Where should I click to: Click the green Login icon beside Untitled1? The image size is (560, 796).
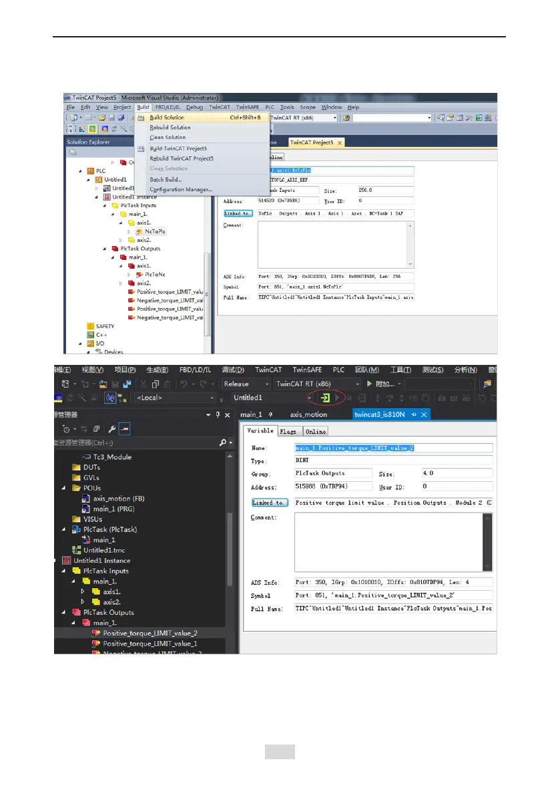[x=325, y=398]
